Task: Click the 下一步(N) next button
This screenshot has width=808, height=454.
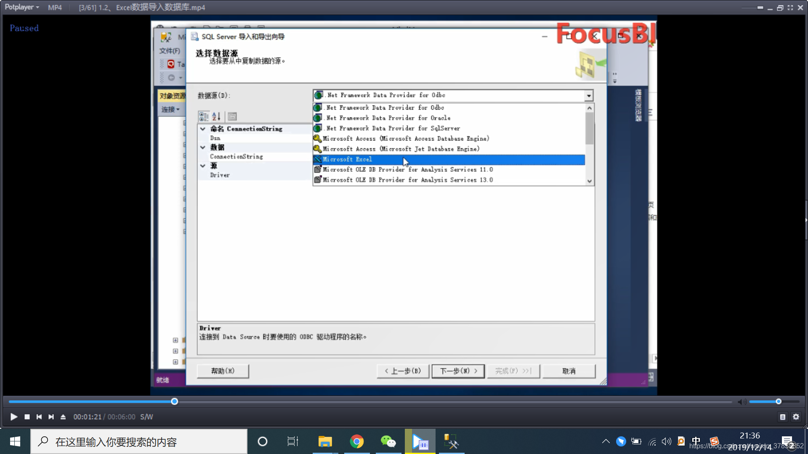Action: pos(458,371)
